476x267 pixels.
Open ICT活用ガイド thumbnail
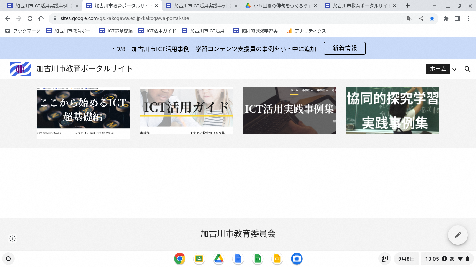tap(186, 111)
